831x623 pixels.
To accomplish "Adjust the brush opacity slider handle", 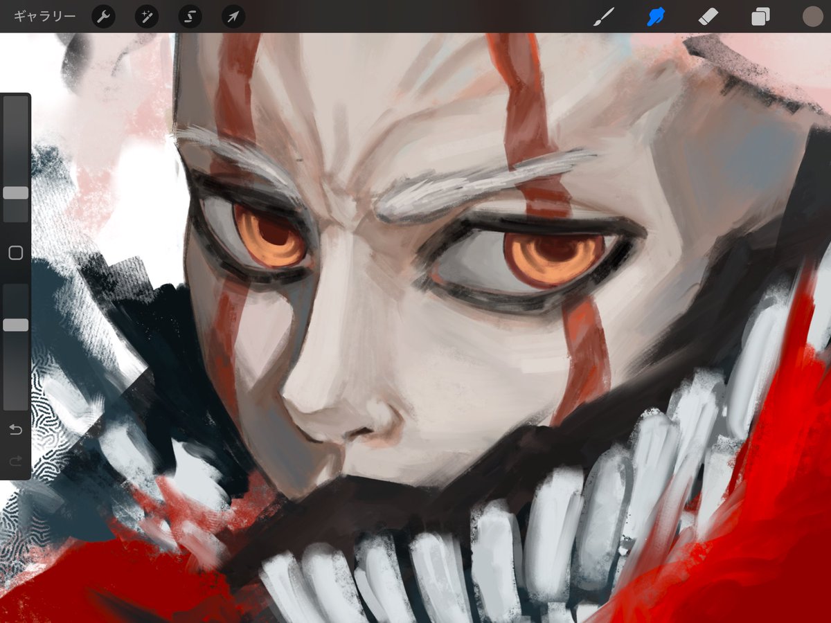I will point(15,325).
